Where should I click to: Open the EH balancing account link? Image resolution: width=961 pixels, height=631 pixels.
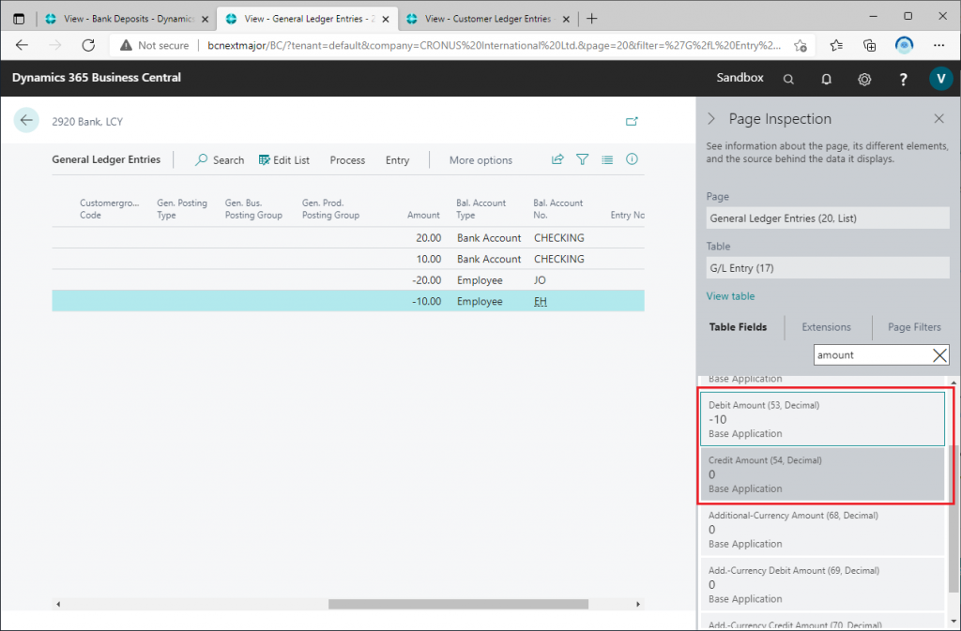coord(540,301)
